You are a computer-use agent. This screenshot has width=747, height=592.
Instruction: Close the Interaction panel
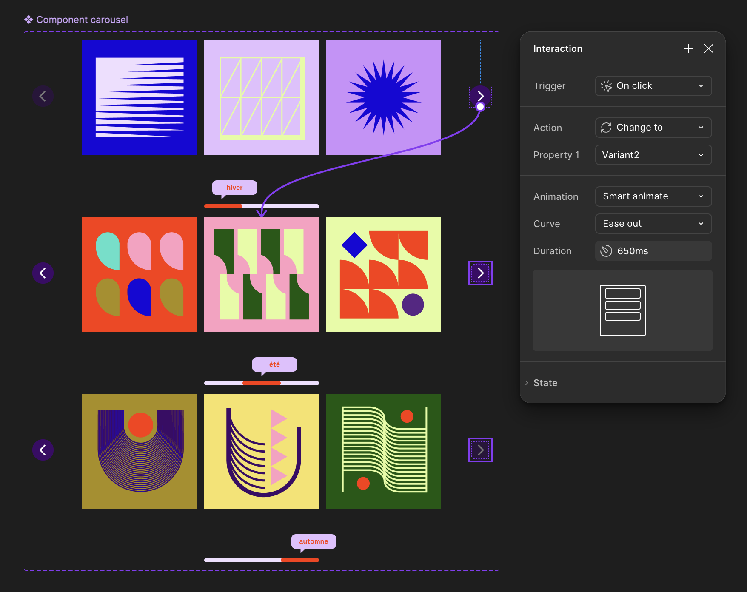708,49
